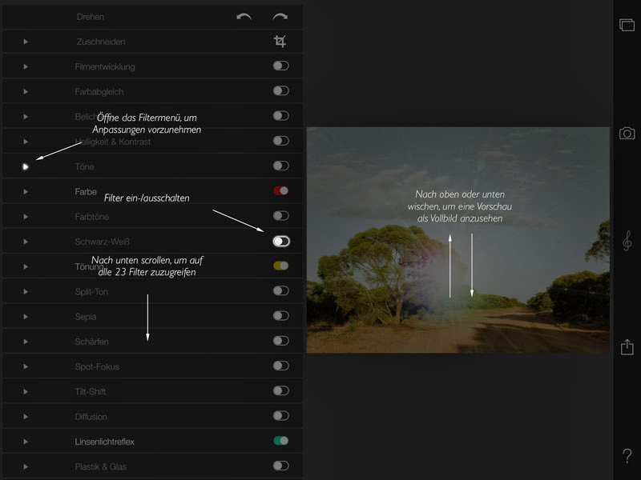Rotate image counterclockwise in Drehen row
641x480 pixels.
point(244,17)
